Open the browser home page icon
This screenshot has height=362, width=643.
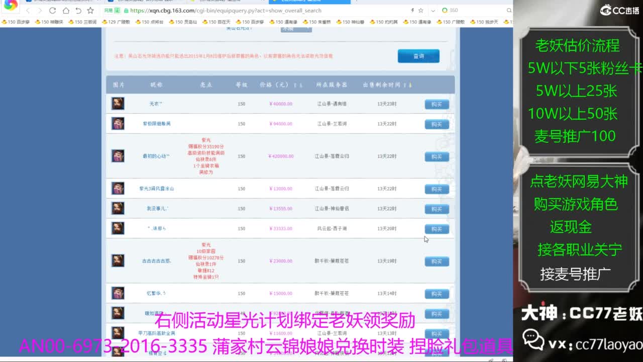click(66, 11)
